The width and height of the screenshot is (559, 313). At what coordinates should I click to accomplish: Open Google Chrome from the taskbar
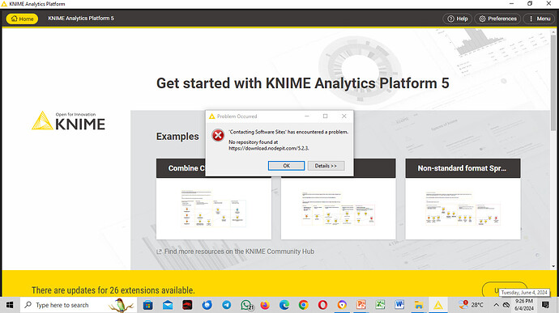303,305
